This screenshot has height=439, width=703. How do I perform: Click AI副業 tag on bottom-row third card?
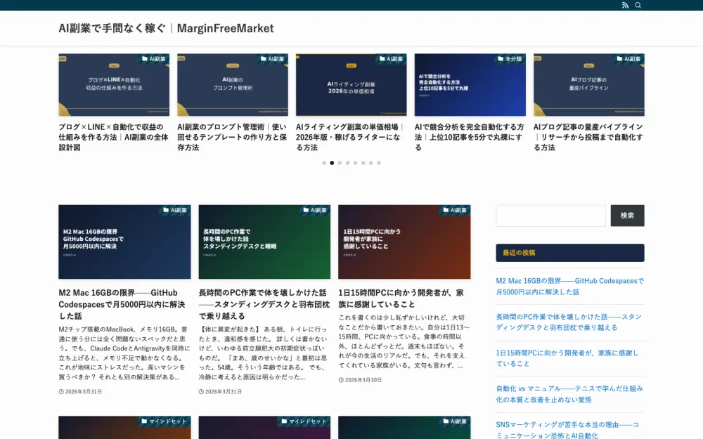coord(455,421)
